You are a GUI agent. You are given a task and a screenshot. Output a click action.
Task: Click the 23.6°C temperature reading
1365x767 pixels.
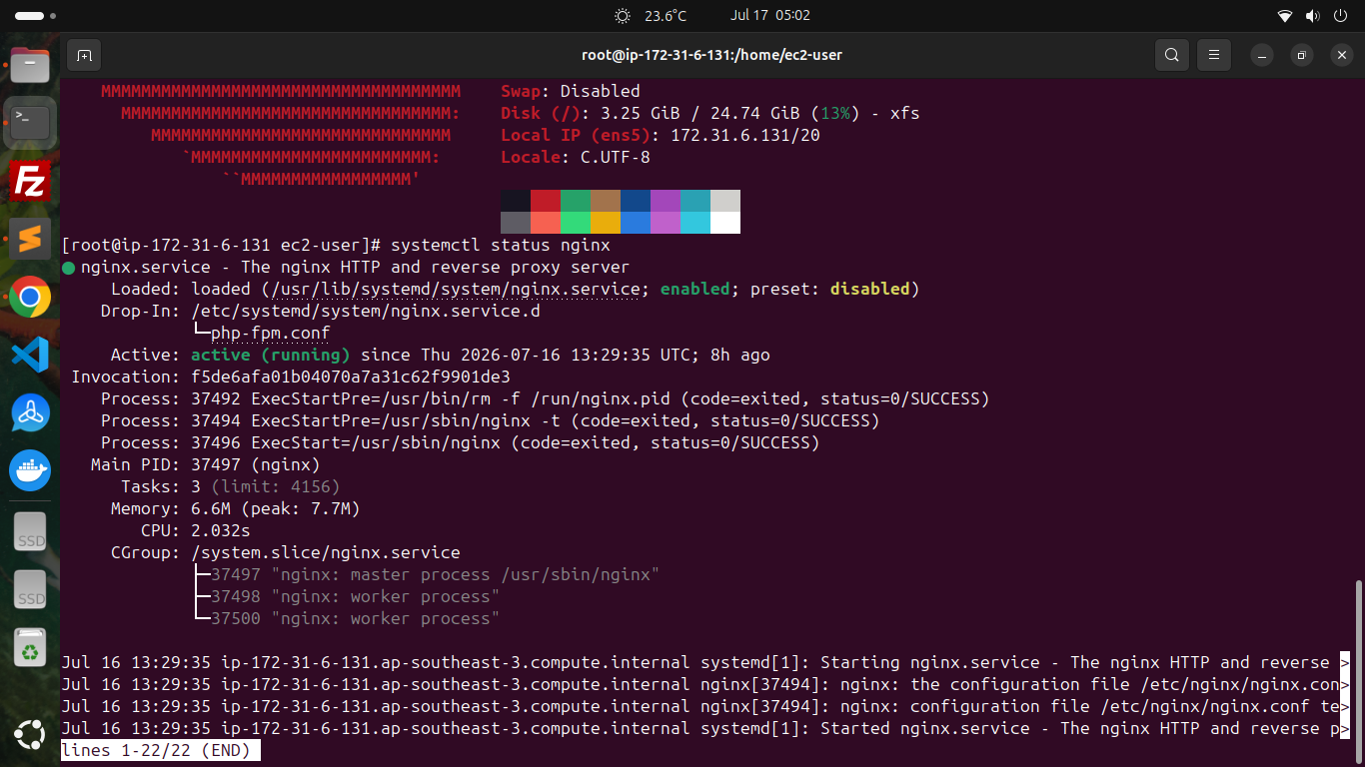[666, 16]
